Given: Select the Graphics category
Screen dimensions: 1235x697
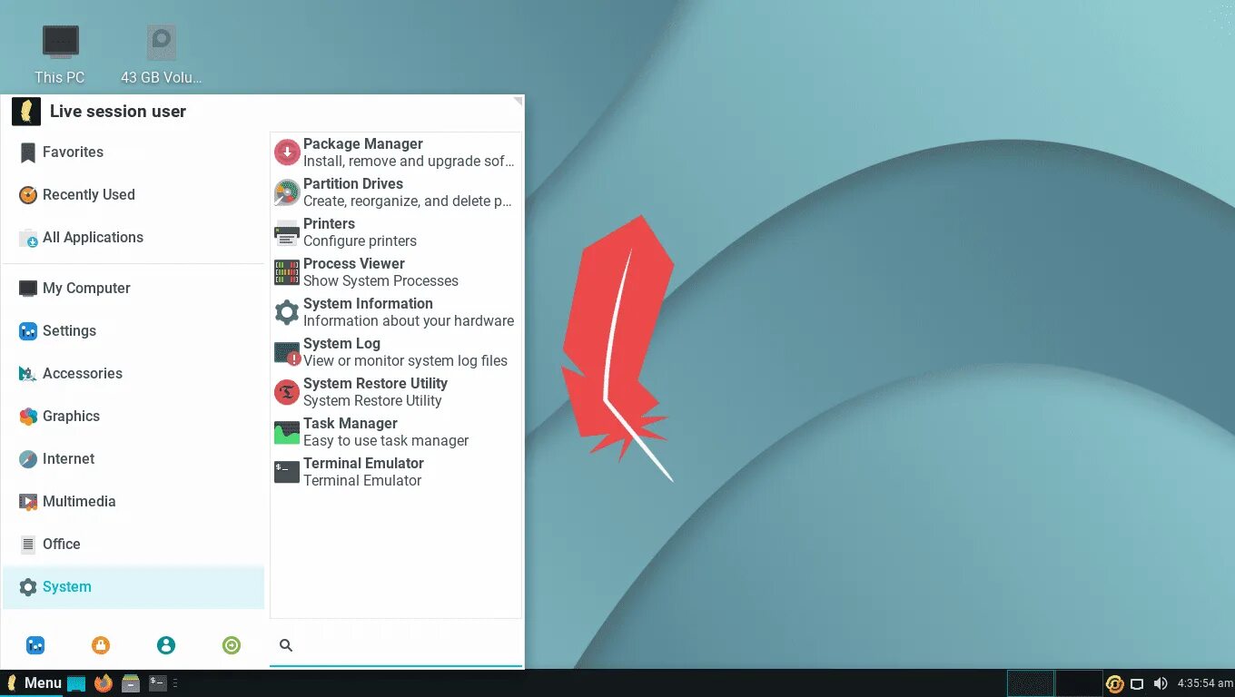Looking at the screenshot, I should (133, 417).
